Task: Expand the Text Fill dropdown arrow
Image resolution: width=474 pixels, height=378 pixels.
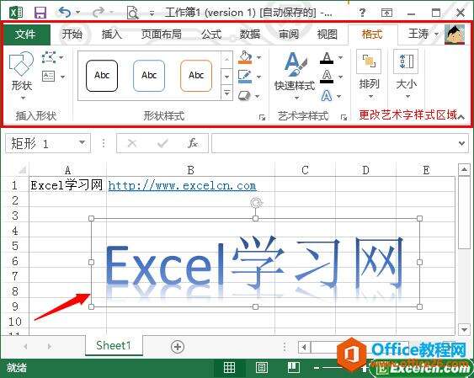Action: coord(340,57)
